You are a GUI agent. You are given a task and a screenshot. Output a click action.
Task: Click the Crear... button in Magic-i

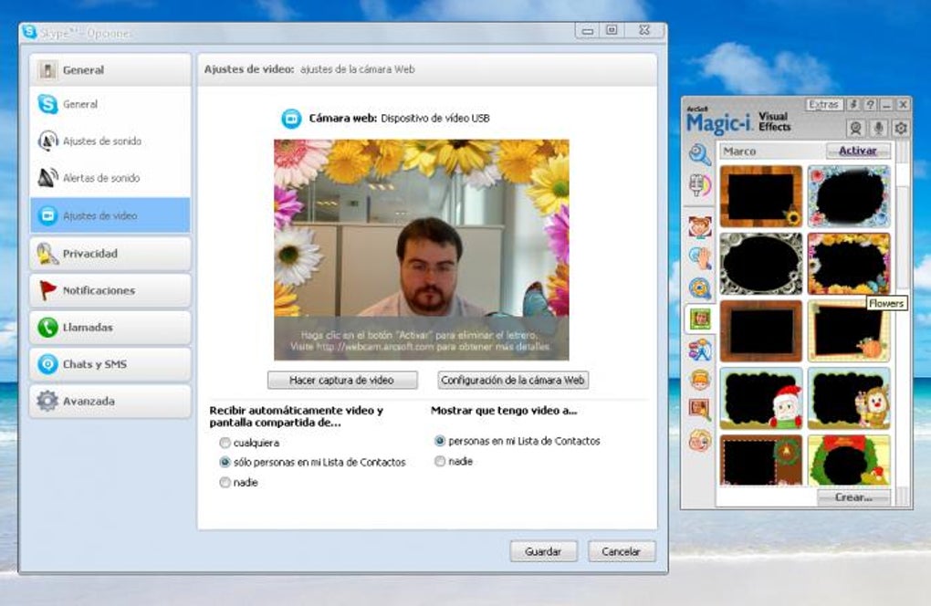pyautogui.click(x=853, y=497)
